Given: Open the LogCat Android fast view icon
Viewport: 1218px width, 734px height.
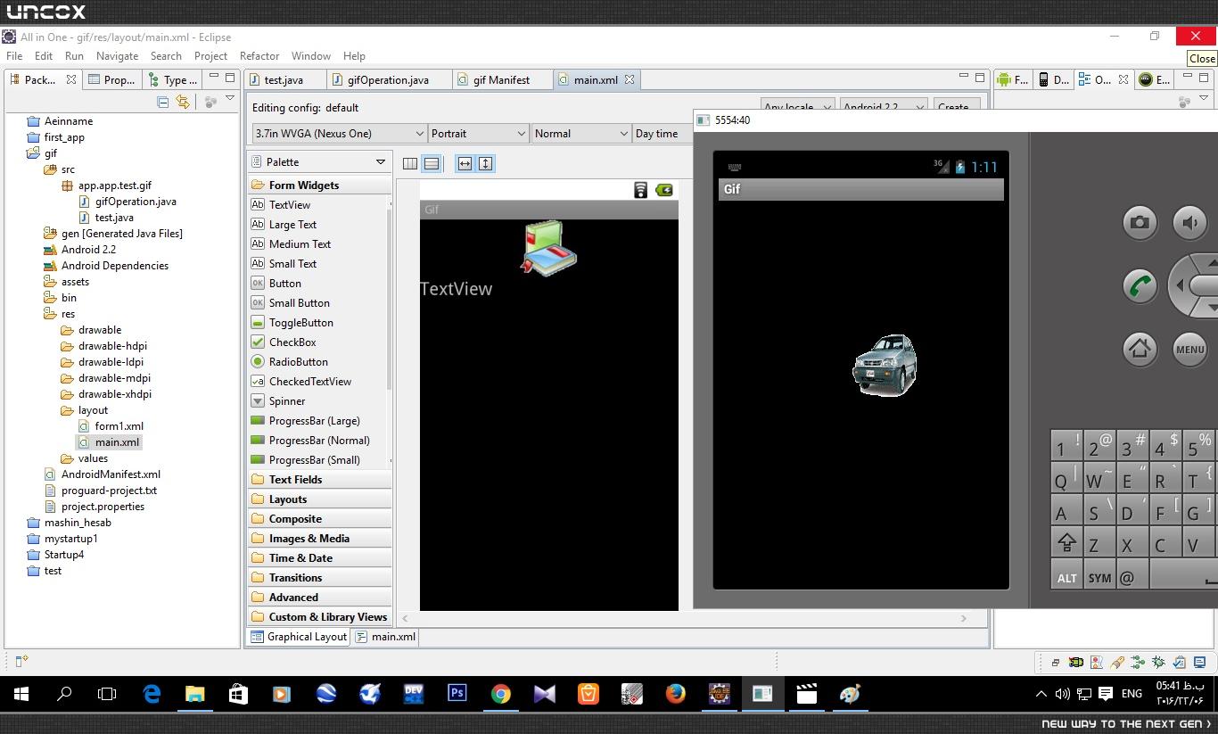Looking at the screenshot, I should pyautogui.click(x=1076, y=663).
